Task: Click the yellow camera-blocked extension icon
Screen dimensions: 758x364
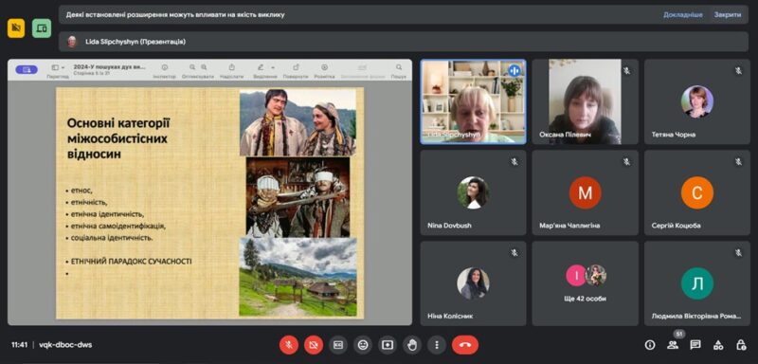Action: 16,28
